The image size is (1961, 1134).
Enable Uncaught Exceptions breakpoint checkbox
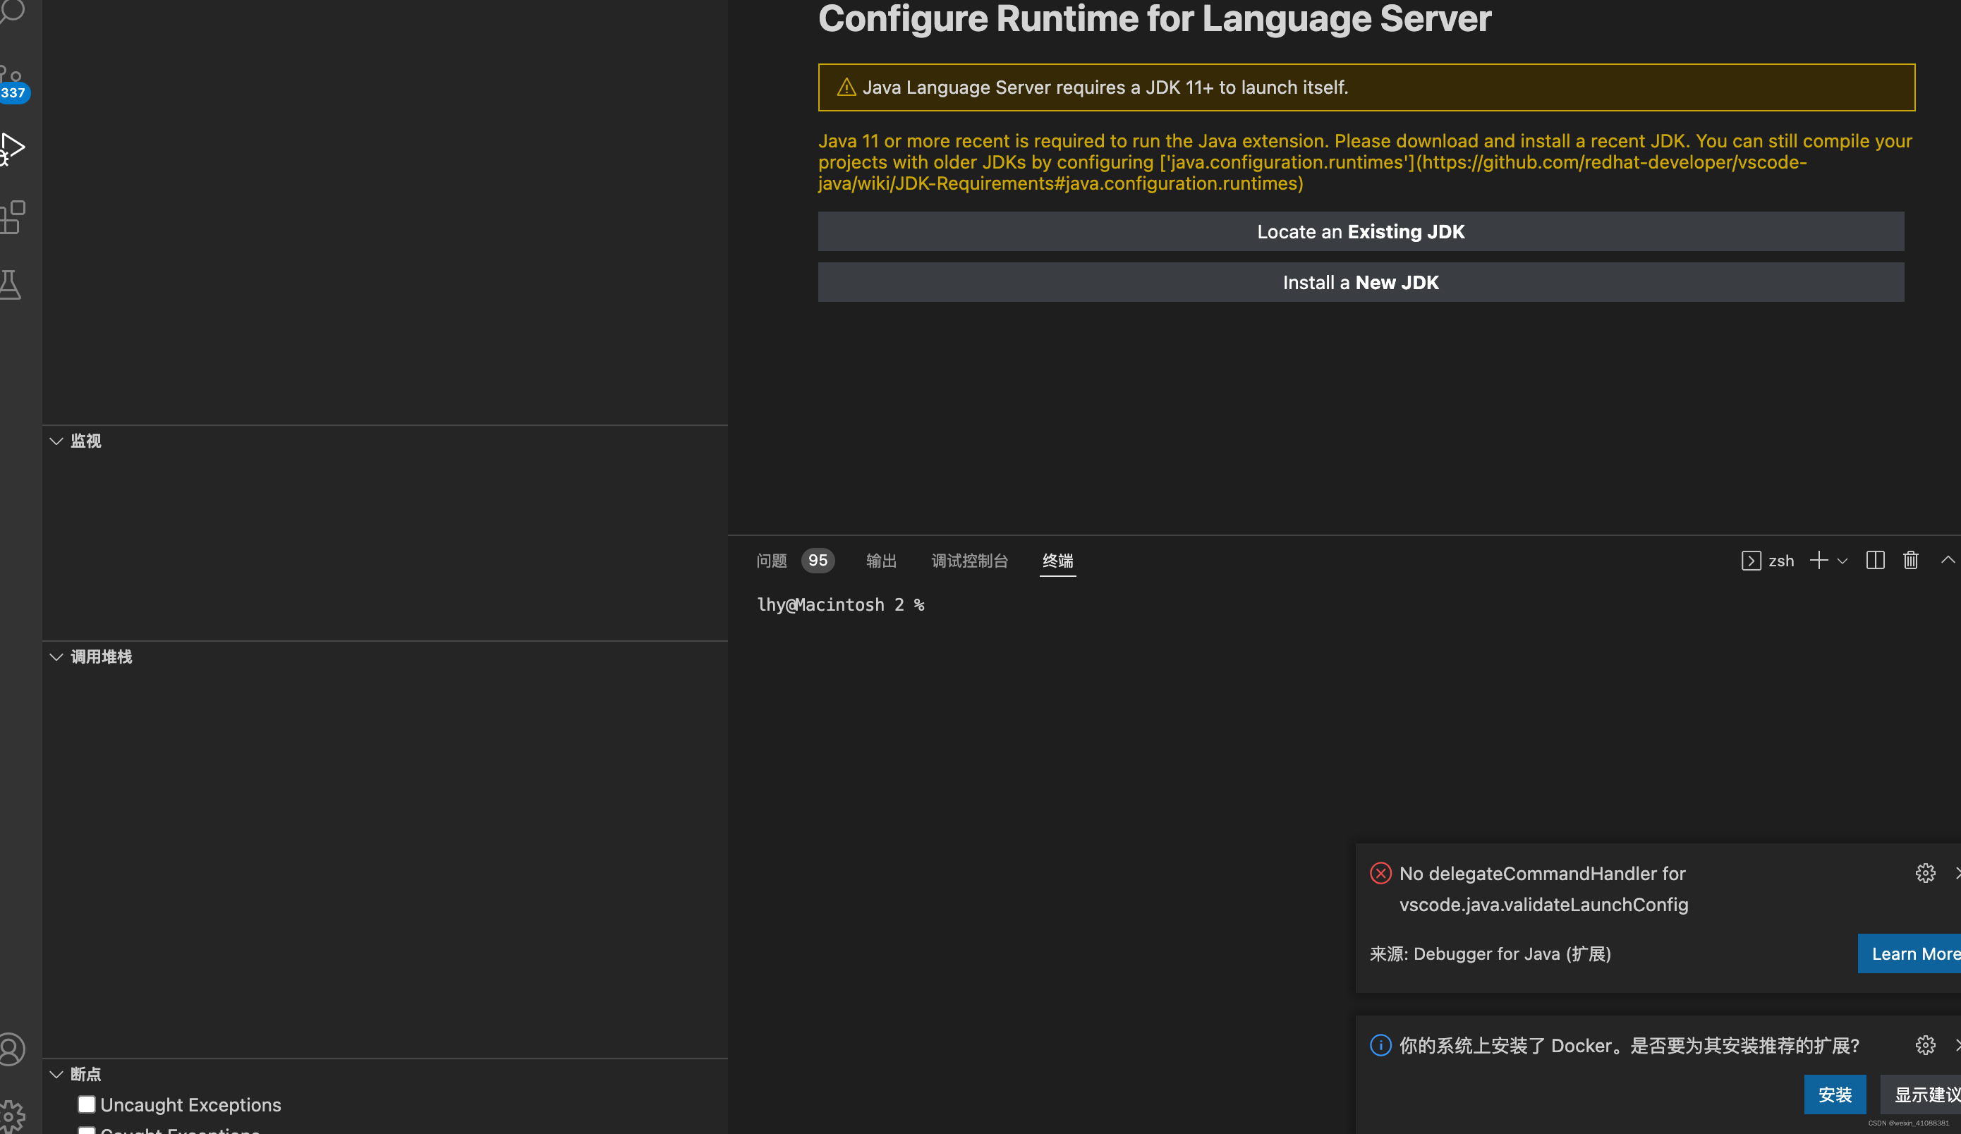coord(86,1104)
